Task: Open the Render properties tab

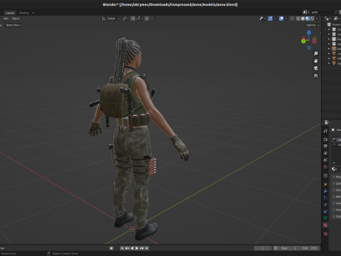Action: coord(325,139)
